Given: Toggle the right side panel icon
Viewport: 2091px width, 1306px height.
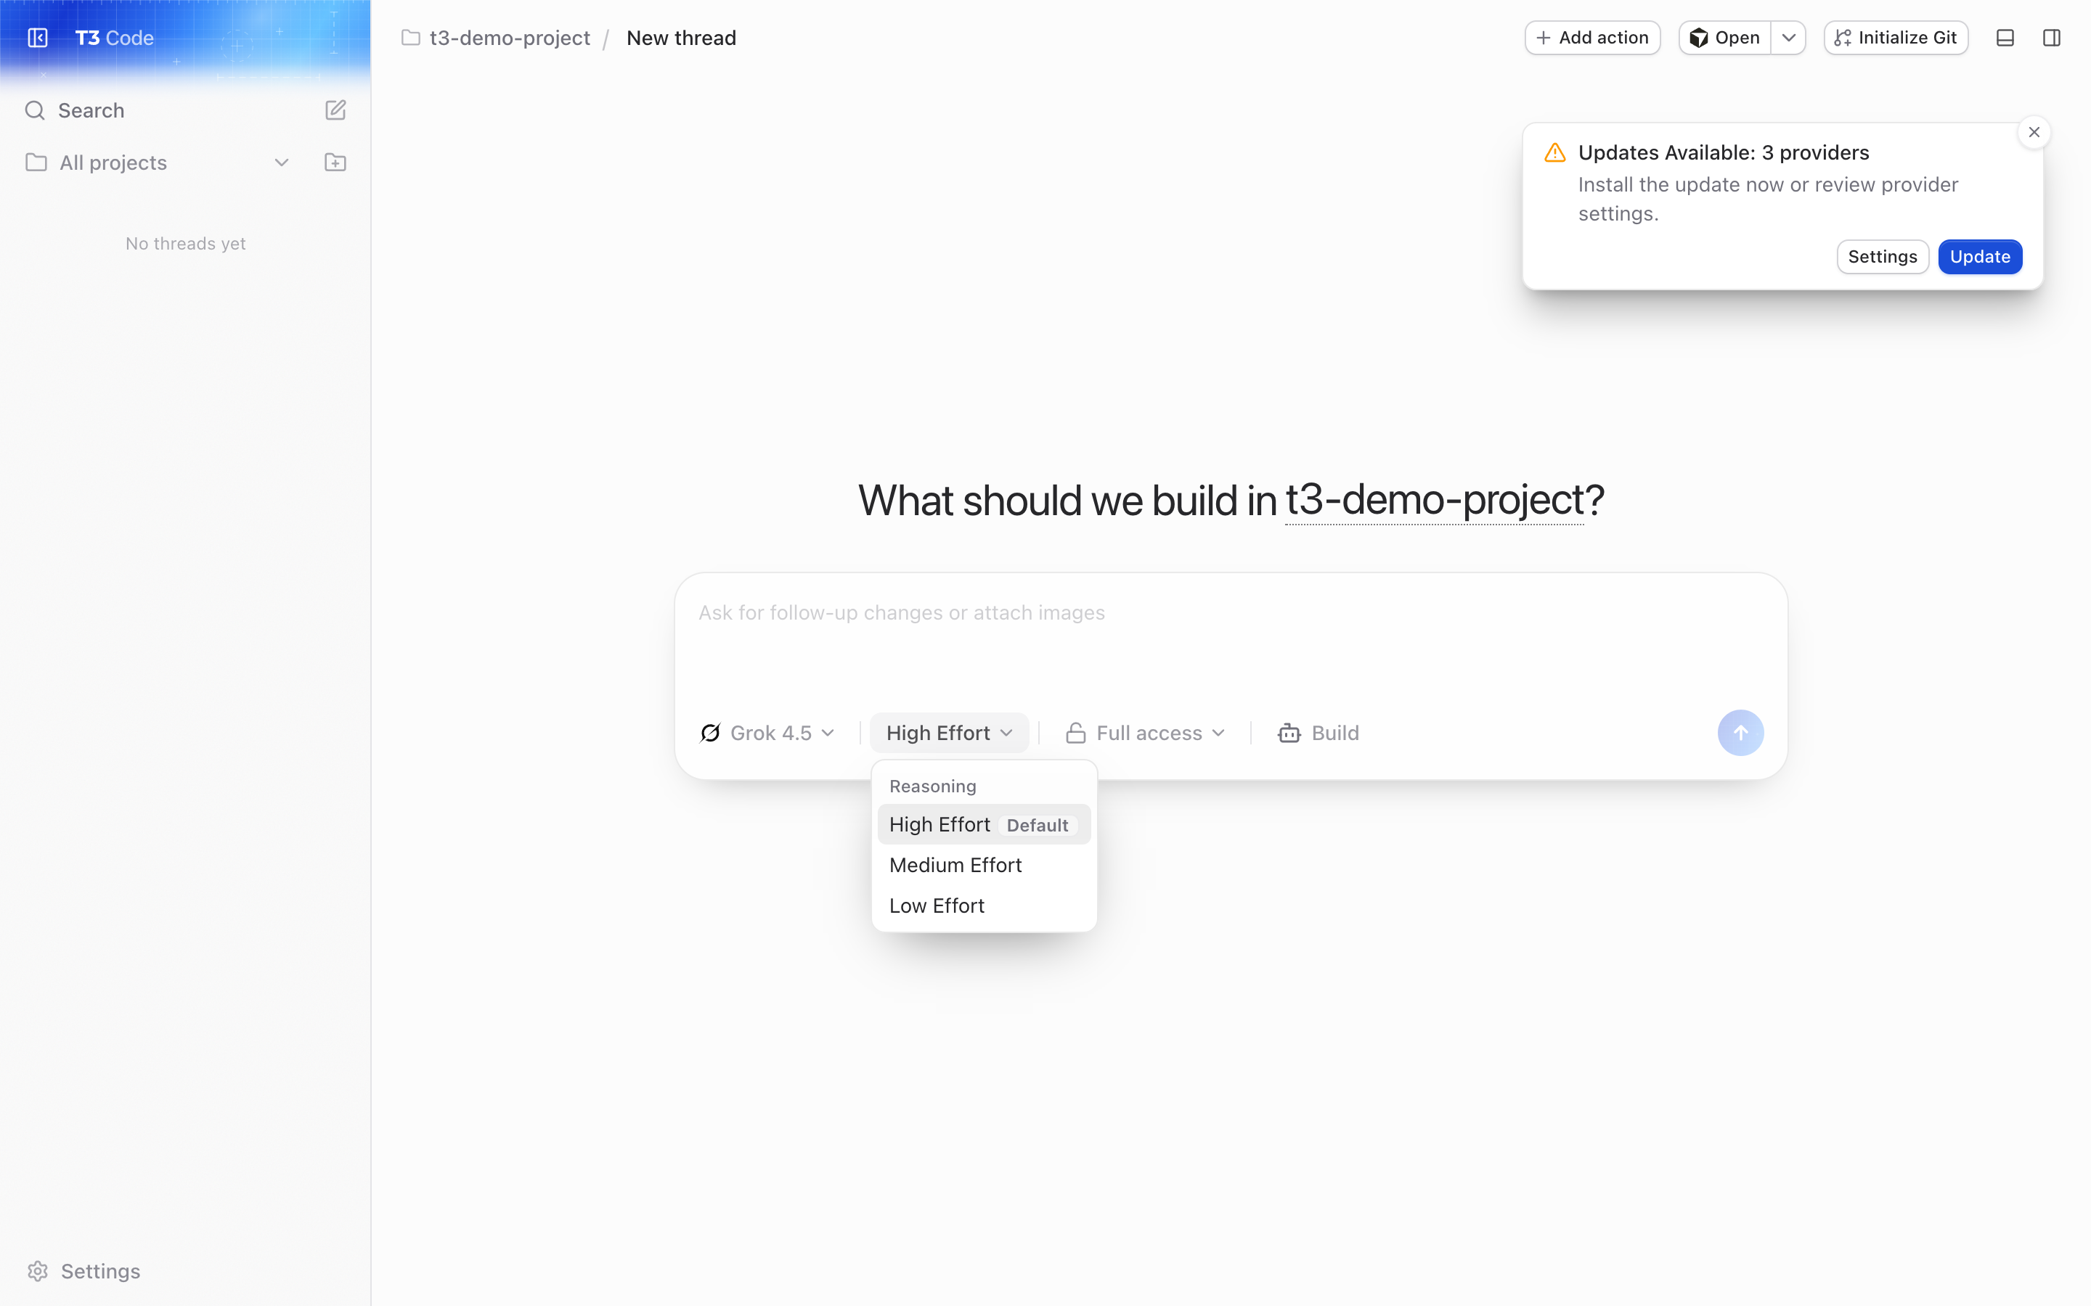Looking at the screenshot, I should (2051, 38).
